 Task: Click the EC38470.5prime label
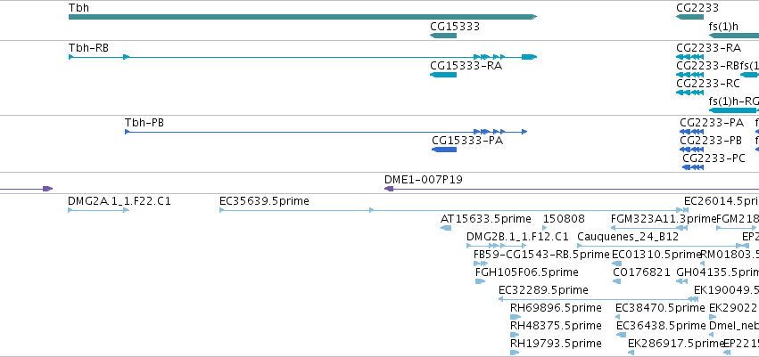660,308
